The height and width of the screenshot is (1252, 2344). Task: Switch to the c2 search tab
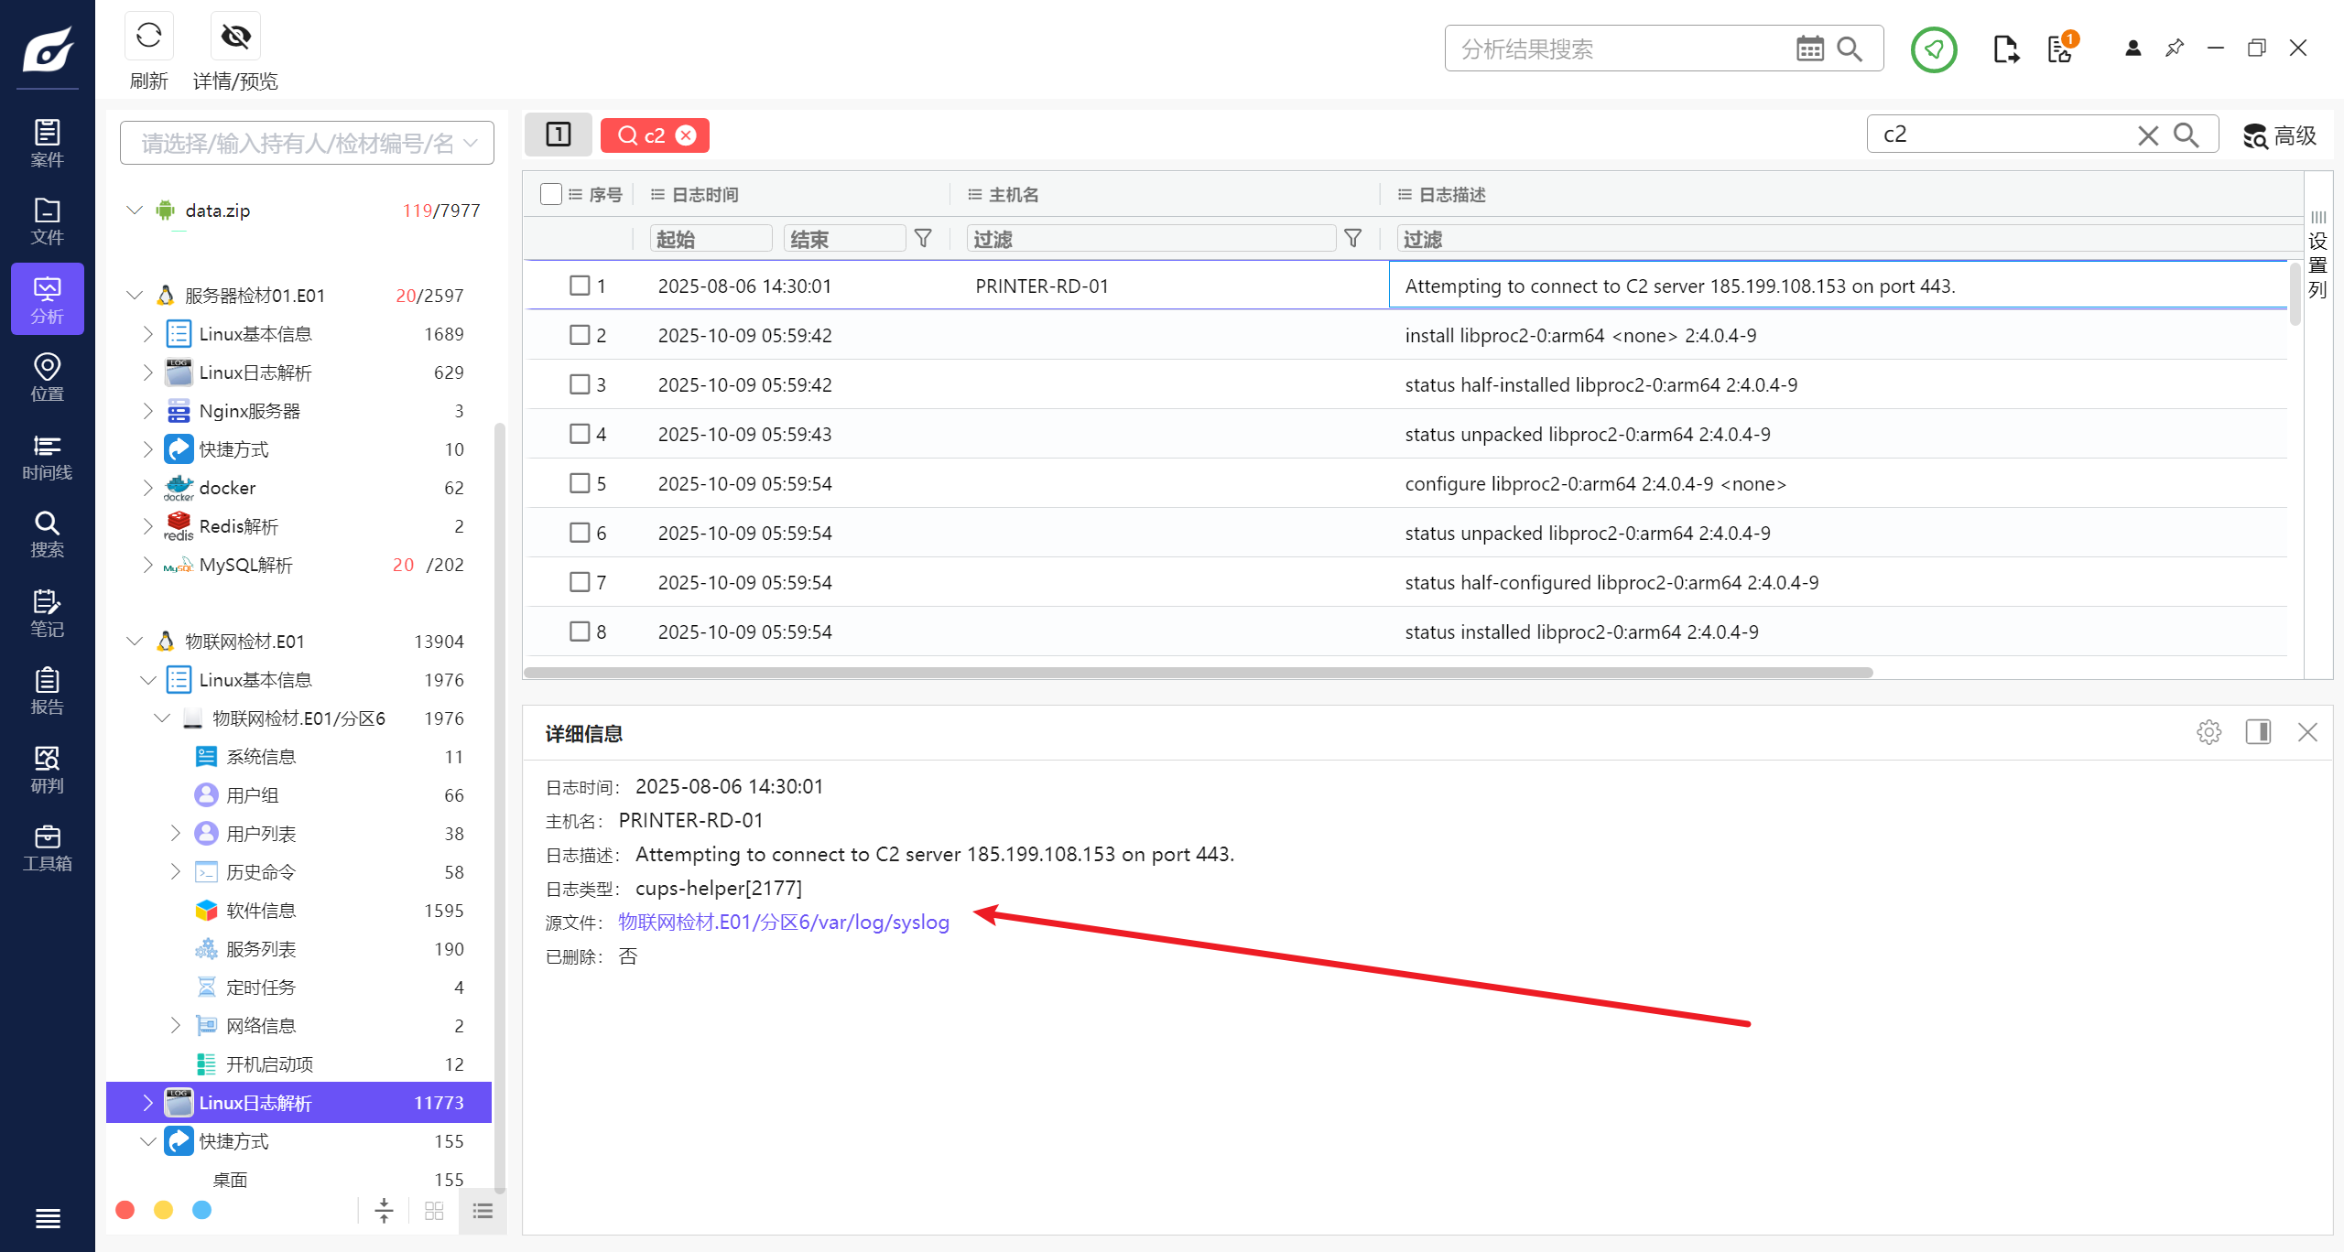point(644,135)
